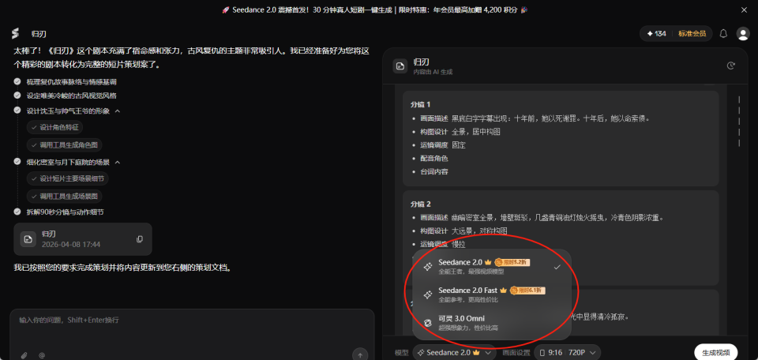Open the 归刃 document card in chat
The image size is (758, 360).
83,239
